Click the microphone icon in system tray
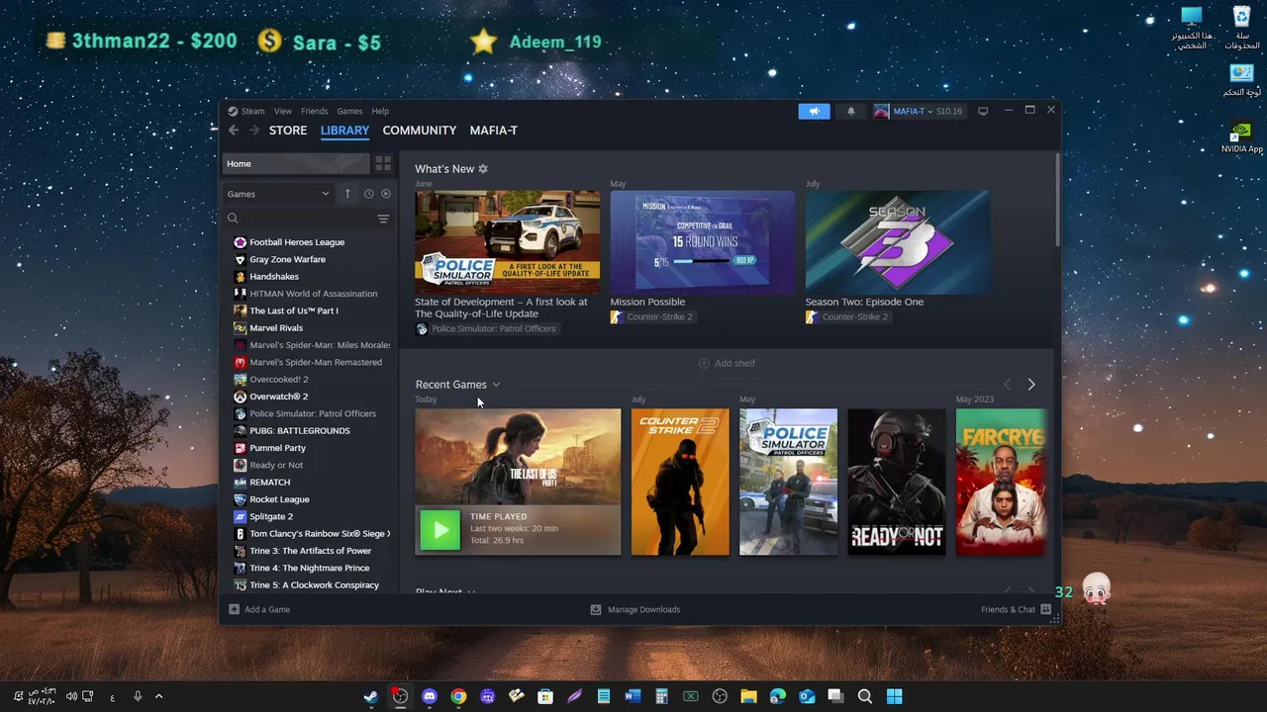 click(138, 696)
